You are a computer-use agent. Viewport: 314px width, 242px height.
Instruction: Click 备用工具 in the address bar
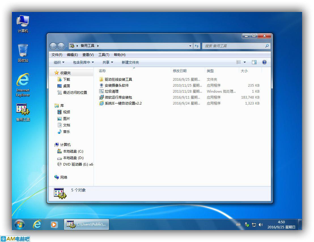coord(87,46)
